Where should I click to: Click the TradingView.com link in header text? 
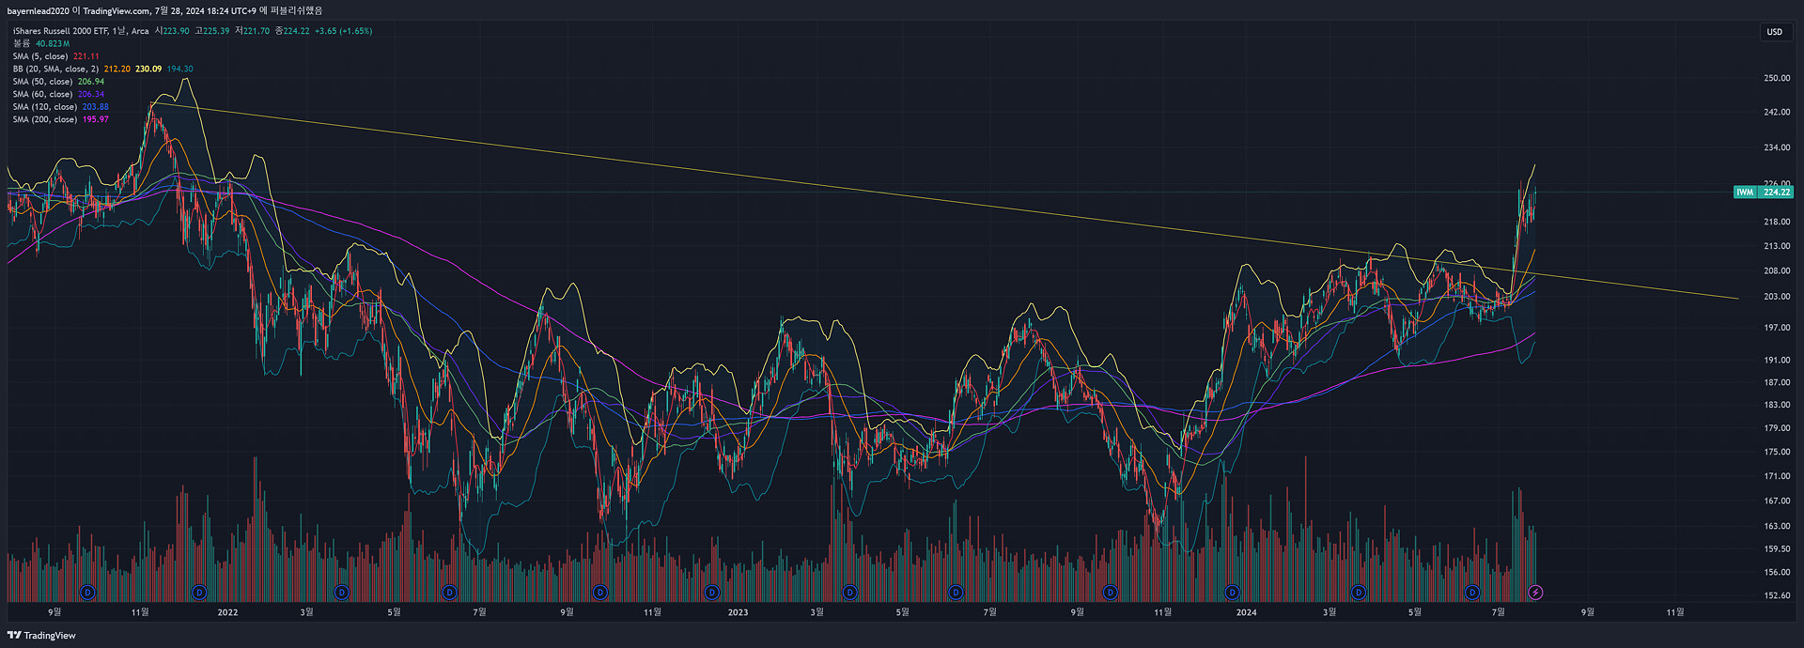pyautogui.click(x=116, y=10)
